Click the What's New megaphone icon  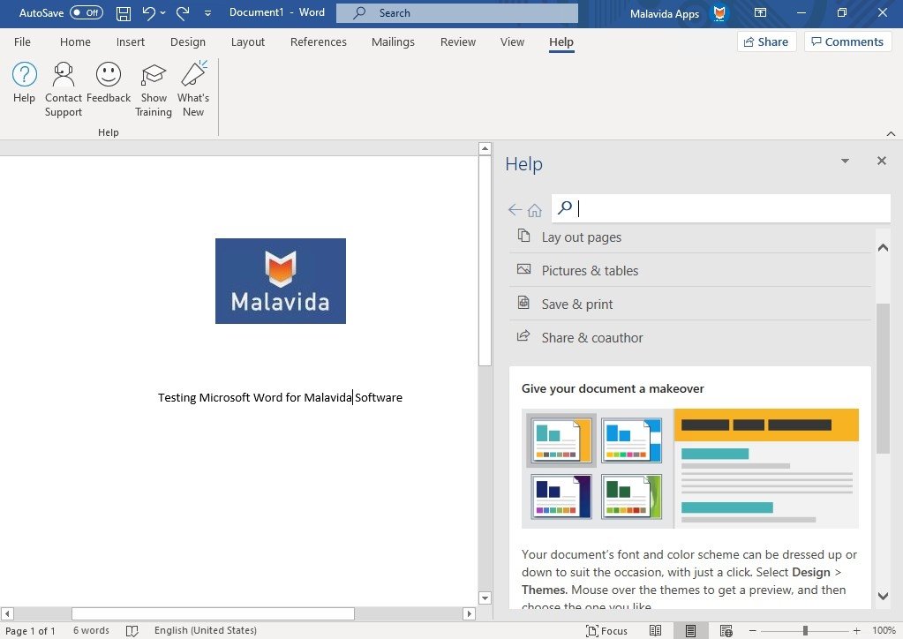(193, 73)
